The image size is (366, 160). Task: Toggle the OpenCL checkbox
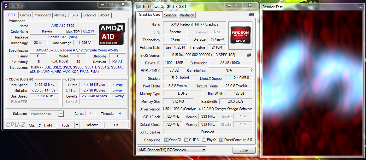(166, 140)
